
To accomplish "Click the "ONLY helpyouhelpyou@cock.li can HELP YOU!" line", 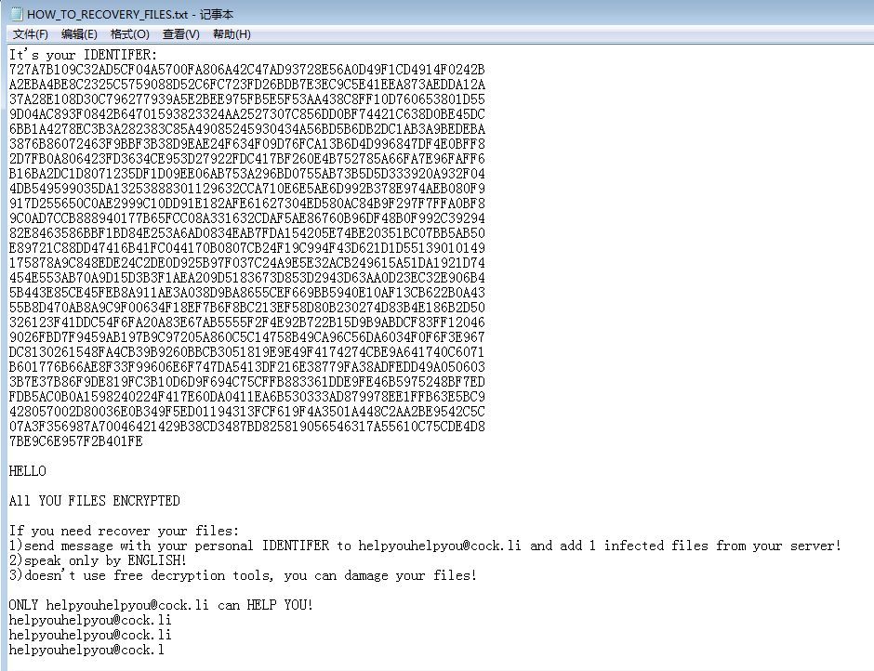I will (x=161, y=605).
